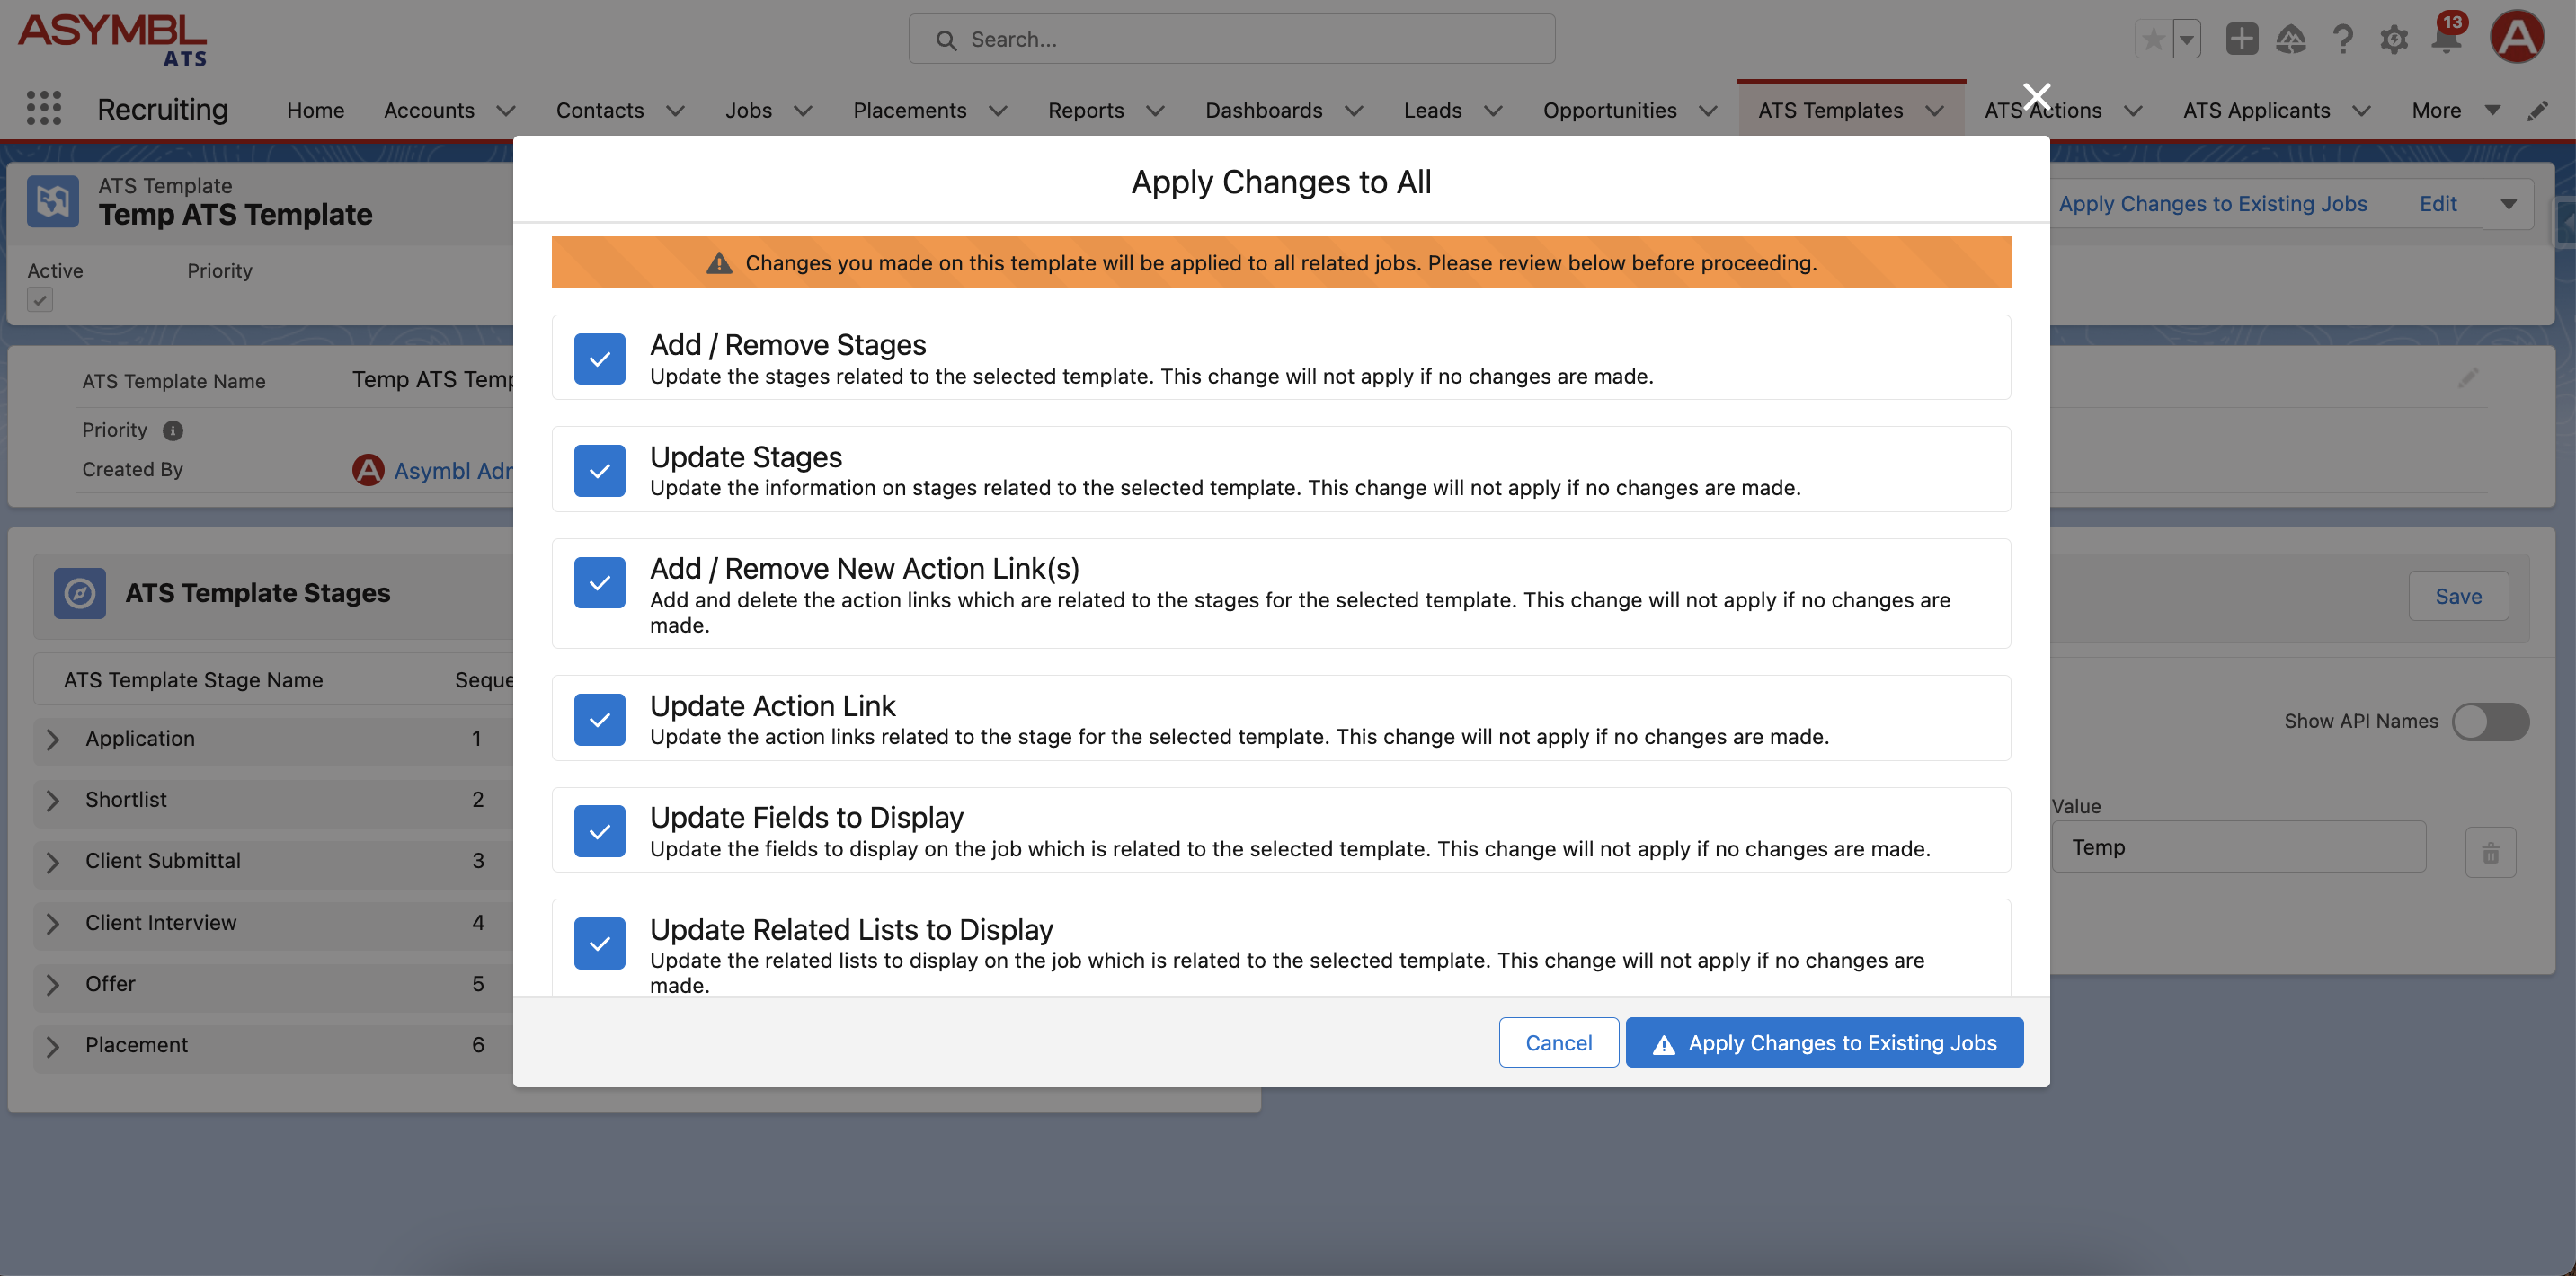Viewport: 2576px width, 1276px height.
Task: Expand the Application stage row
Action: point(48,739)
